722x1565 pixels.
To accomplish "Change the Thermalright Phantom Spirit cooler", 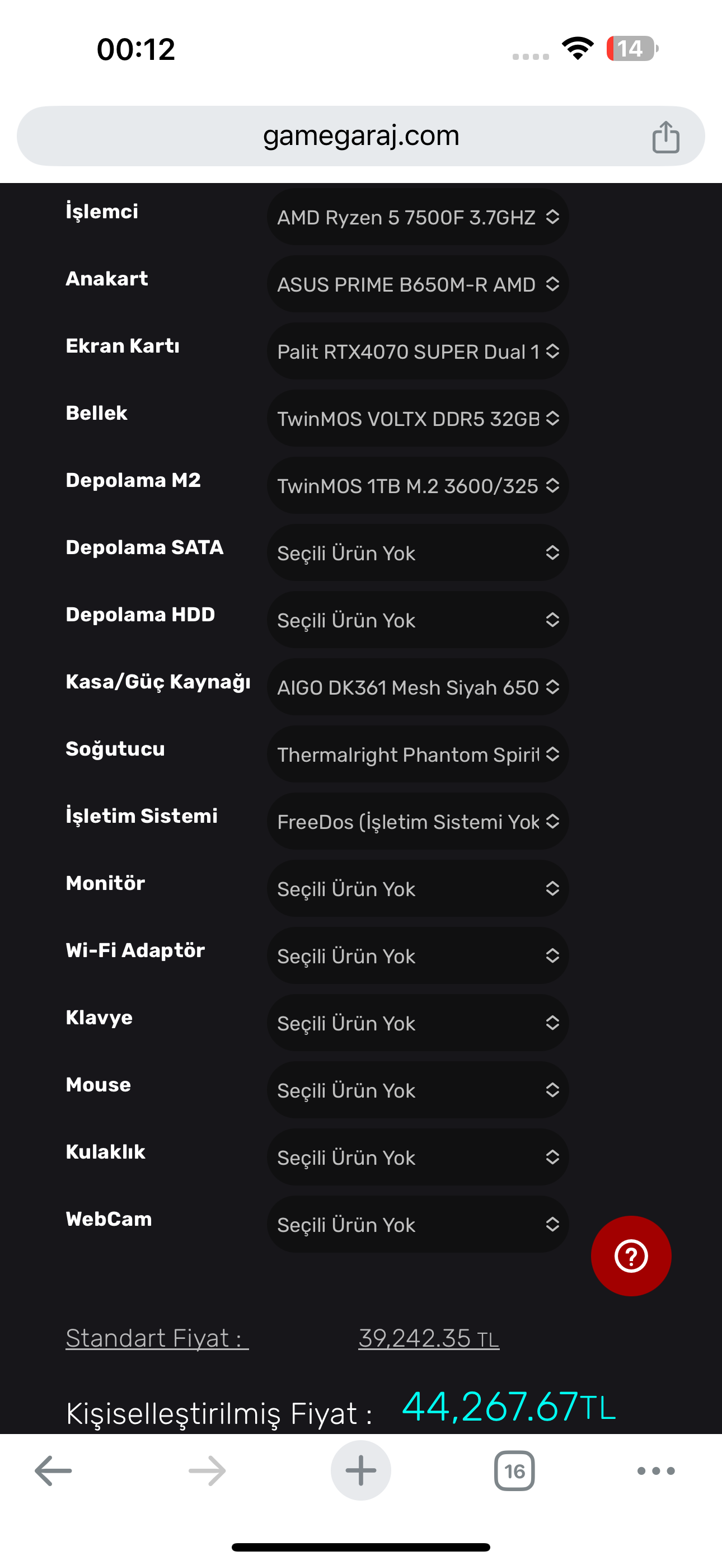I will [x=418, y=755].
